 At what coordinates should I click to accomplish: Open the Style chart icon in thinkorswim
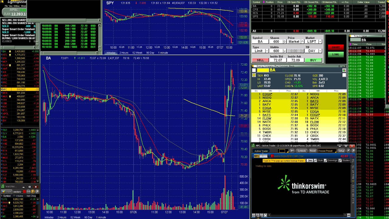pyautogui.click(x=318, y=160)
